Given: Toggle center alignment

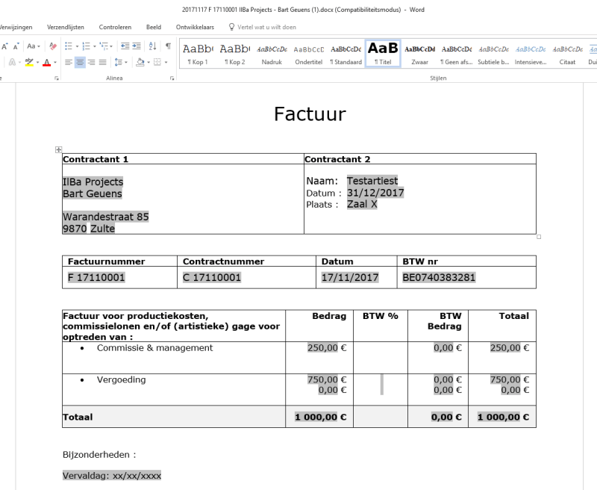Looking at the screenshot, I should [80, 62].
